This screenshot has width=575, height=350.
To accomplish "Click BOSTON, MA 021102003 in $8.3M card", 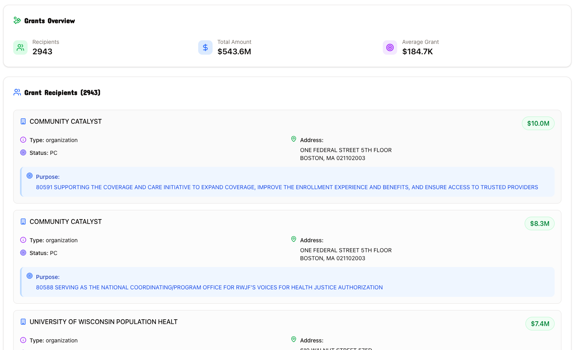I will 332,258.
